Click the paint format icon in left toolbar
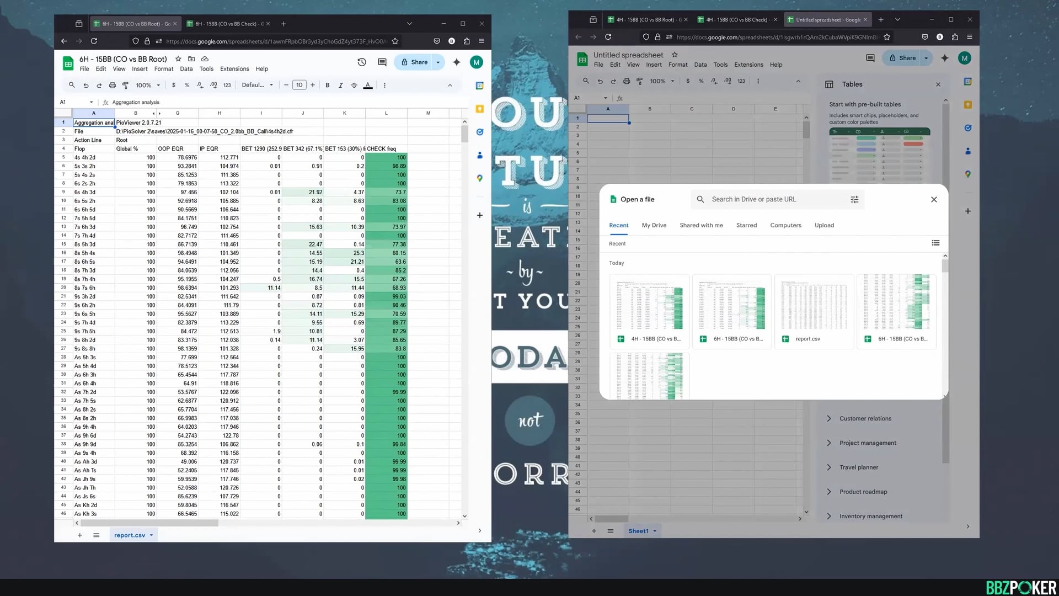The height and width of the screenshot is (596, 1059). coord(125,86)
